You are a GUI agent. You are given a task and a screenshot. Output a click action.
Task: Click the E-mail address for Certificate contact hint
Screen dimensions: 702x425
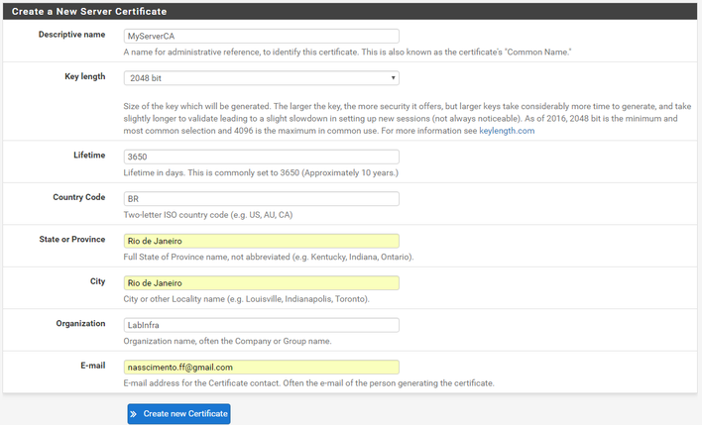pos(309,383)
